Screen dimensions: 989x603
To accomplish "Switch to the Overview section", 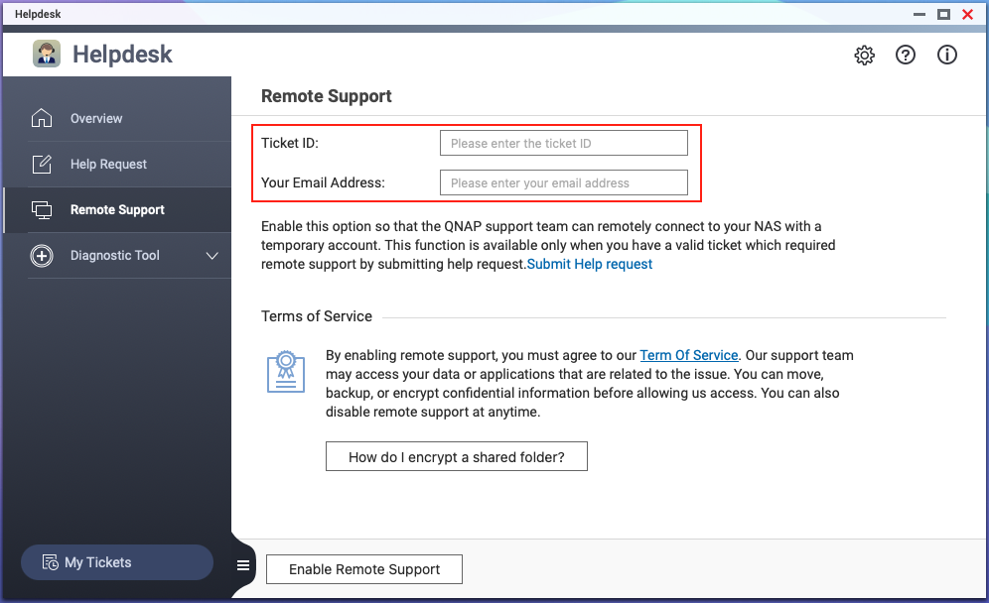I will coord(96,117).
